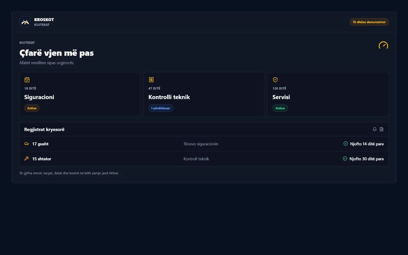Screen dimensions: 408x255
Task: Click Njofto 14 ditë para text
Action: click(367, 144)
